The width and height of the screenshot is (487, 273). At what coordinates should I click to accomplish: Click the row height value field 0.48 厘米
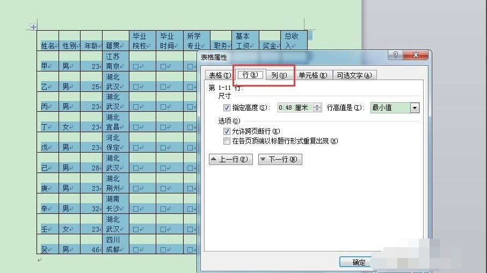pos(295,107)
